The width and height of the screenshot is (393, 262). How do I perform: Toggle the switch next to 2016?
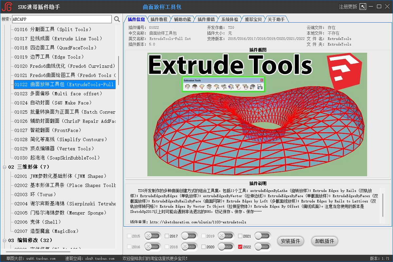tap(153, 247)
